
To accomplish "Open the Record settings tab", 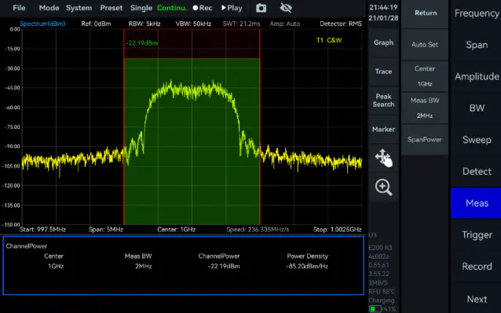I will point(477,267).
